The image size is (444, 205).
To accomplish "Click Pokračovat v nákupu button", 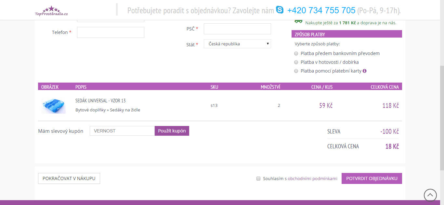I will (x=69, y=178).
